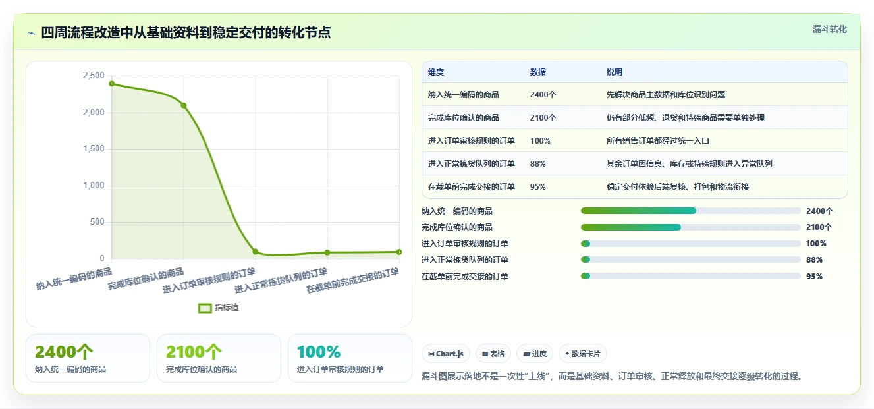Click the 2,500 y-axis label
Viewport: 874px width, 409px height.
(94, 76)
